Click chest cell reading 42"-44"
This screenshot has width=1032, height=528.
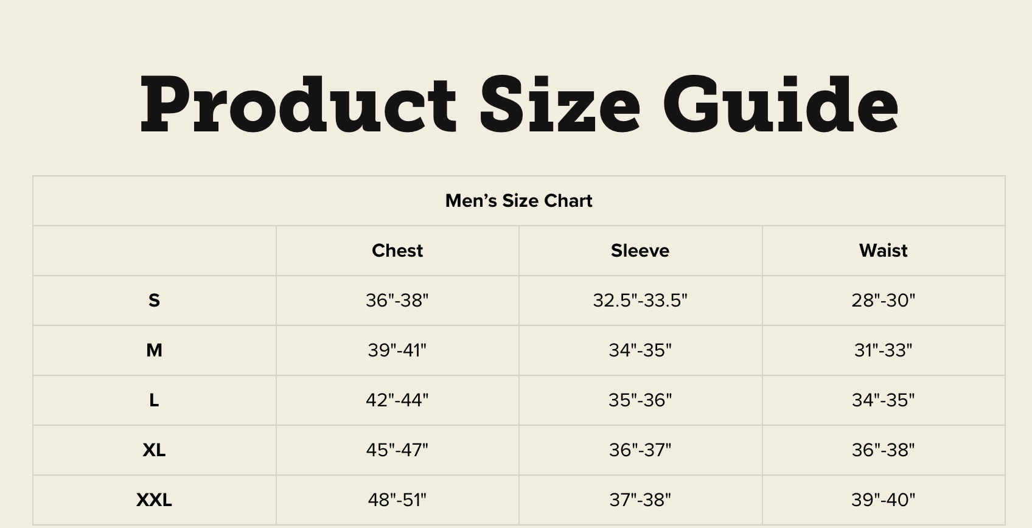397,400
